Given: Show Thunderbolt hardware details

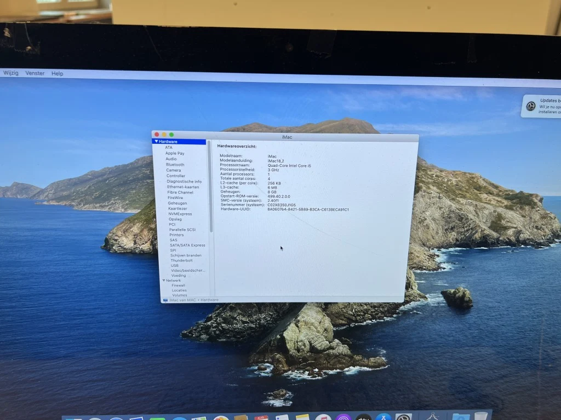Looking at the screenshot, I should coord(181,260).
